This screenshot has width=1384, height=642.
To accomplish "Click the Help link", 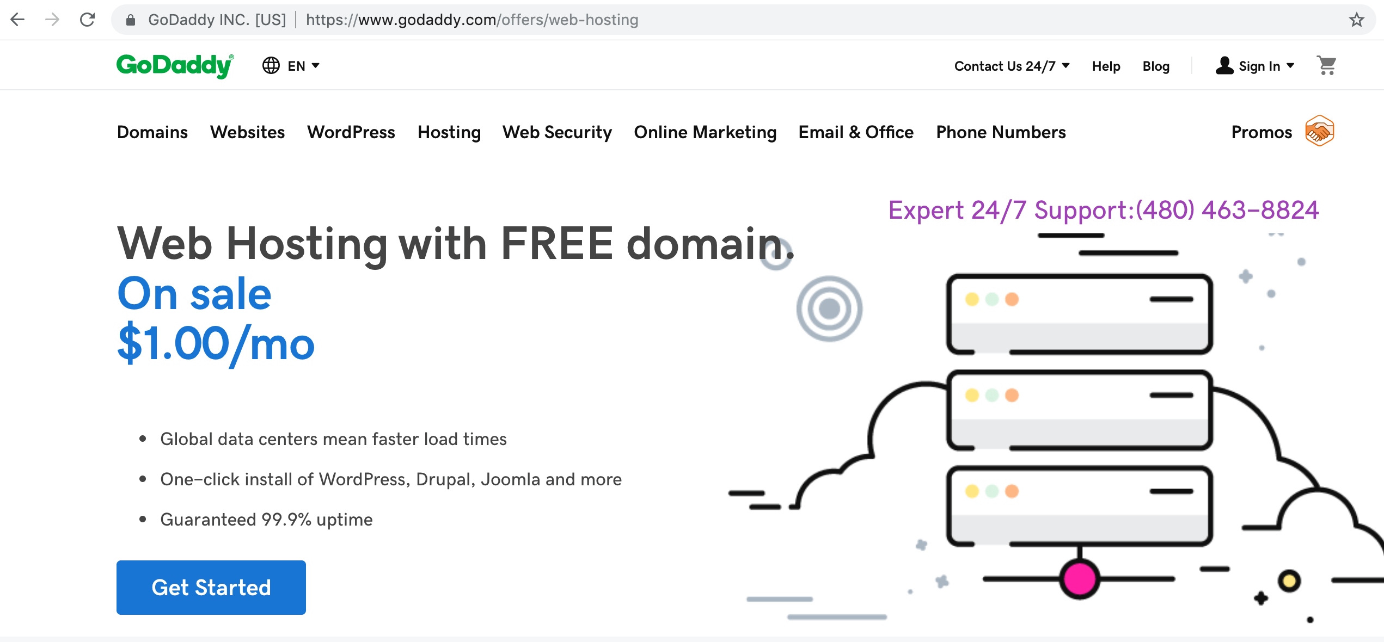I will pos(1105,66).
